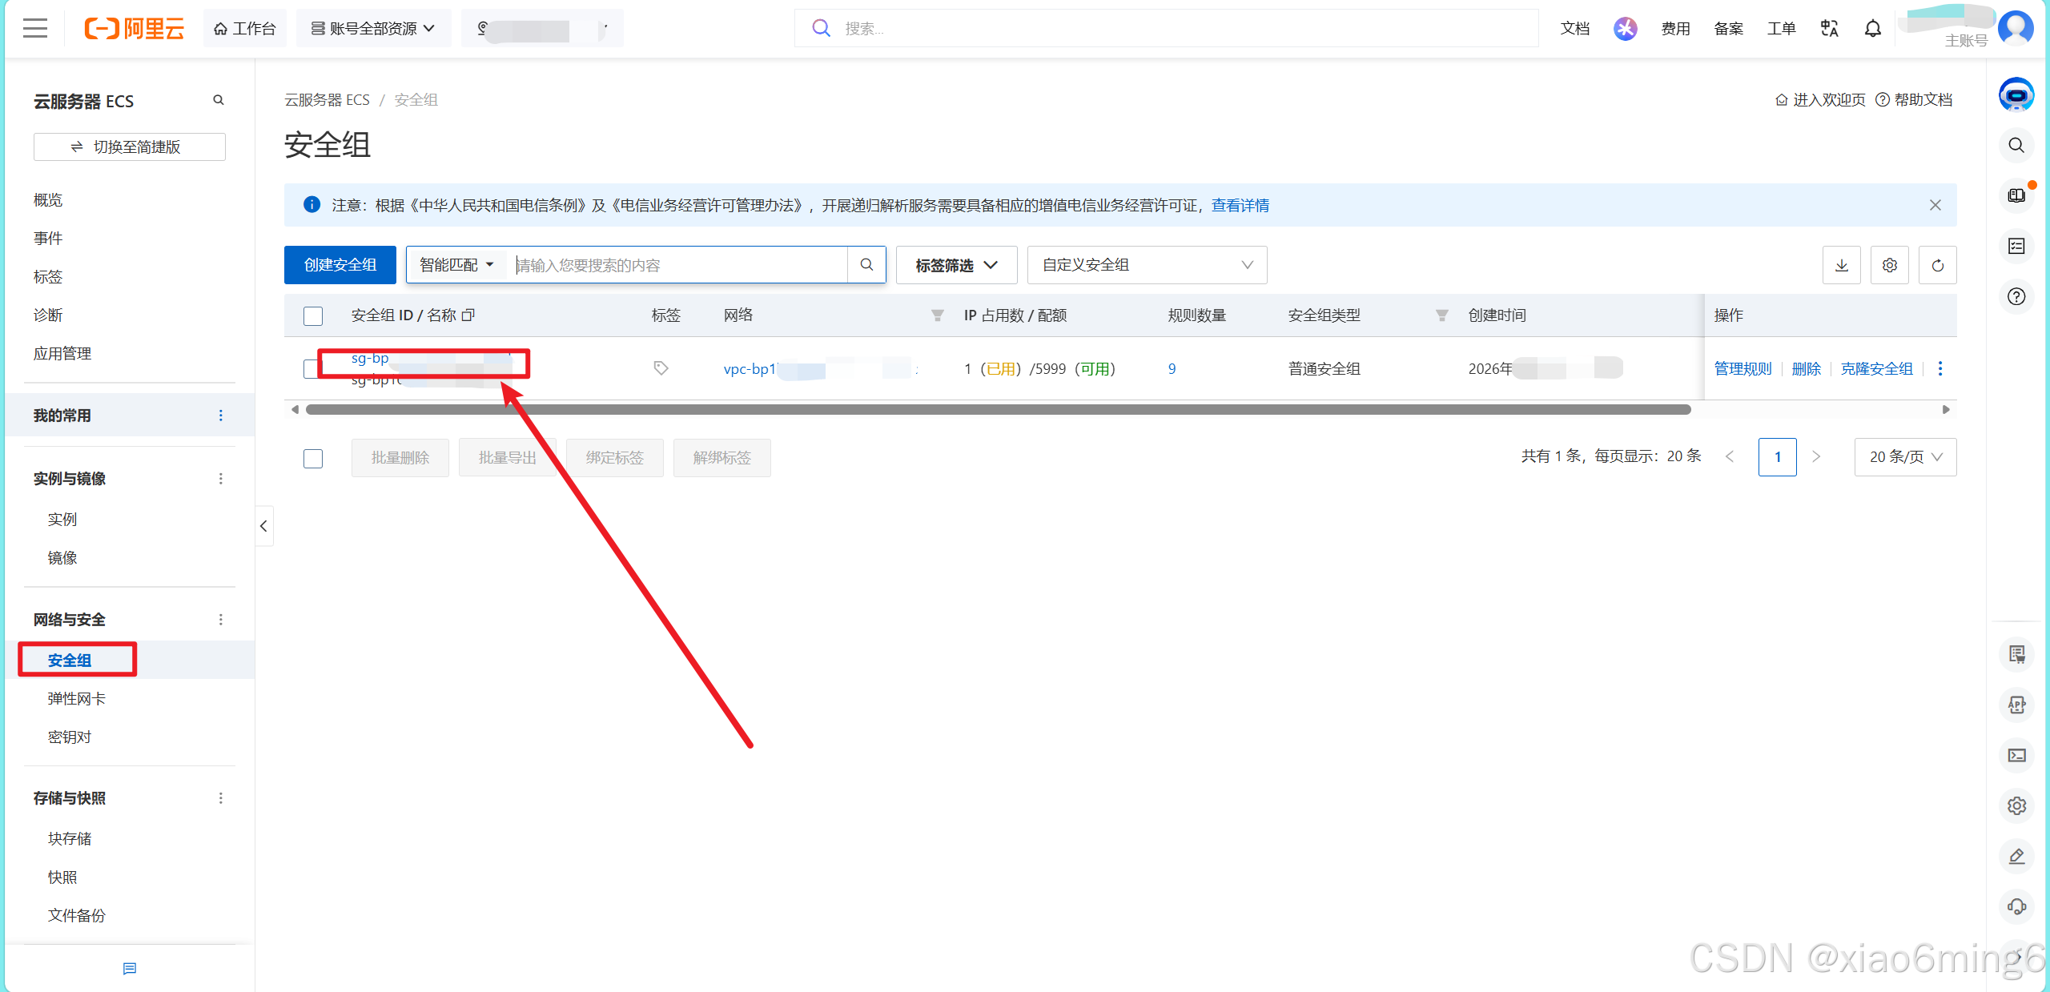2050x992 pixels.
Task: Filter by 网络 column funnel icon
Action: [x=937, y=315]
